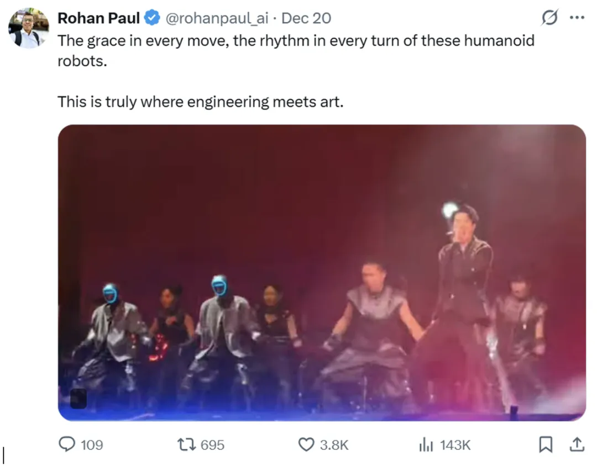Open the @rohanpaul_ai handle link
Viewport: 597px width, 466px height.
tap(217, 18)
